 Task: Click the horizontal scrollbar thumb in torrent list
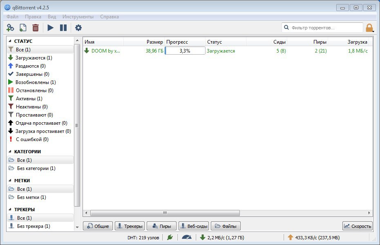(x=165, y=213)
